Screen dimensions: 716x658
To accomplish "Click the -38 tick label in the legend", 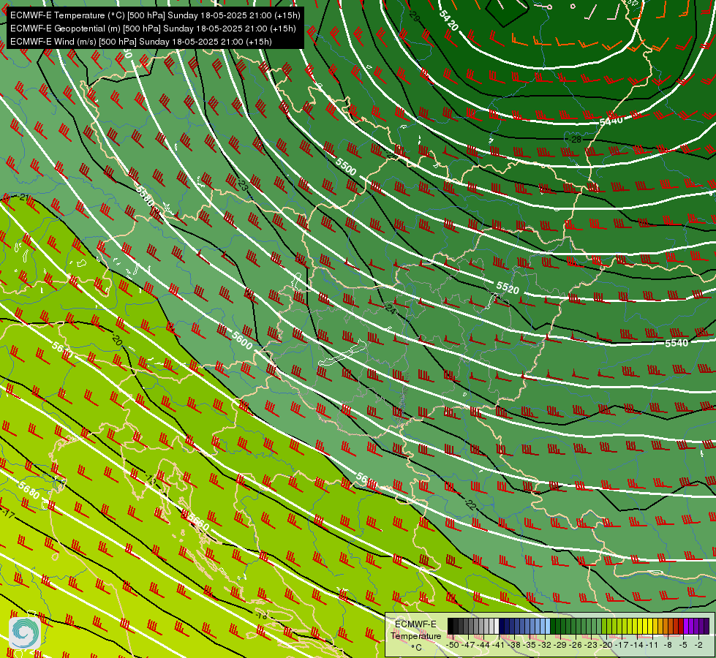I will 514,645.
